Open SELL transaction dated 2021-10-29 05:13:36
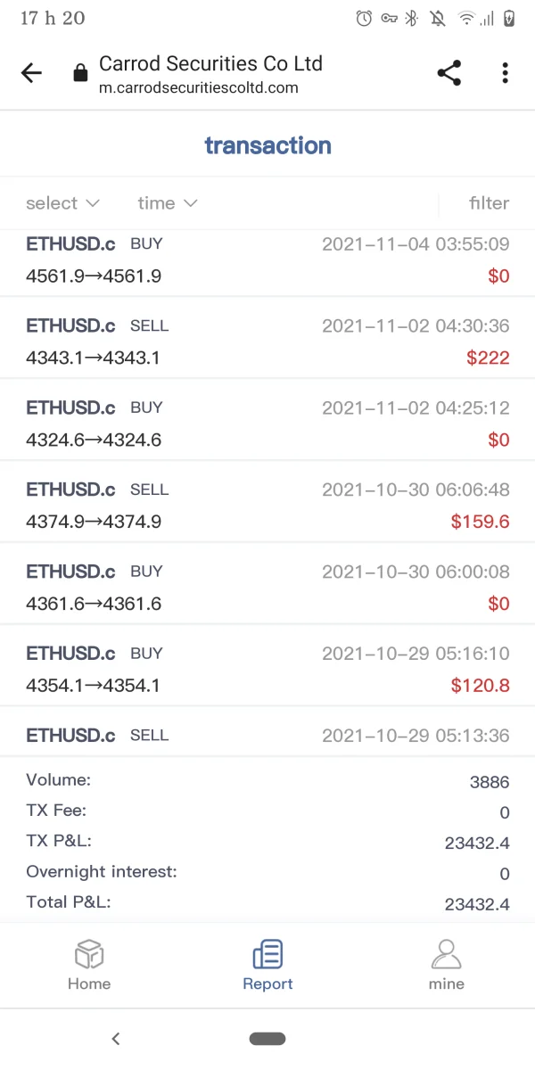The height and width of the screenshot is (1070, 535). (x=267, y=737)
